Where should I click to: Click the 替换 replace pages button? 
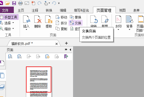pos(75,17)
